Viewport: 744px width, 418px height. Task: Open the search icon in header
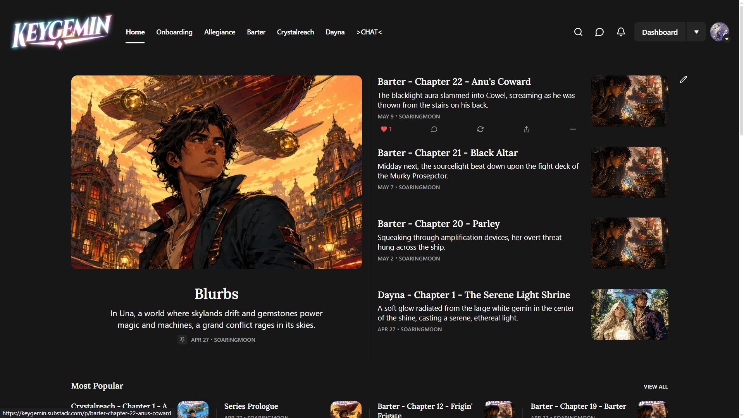tap(578, 32)
